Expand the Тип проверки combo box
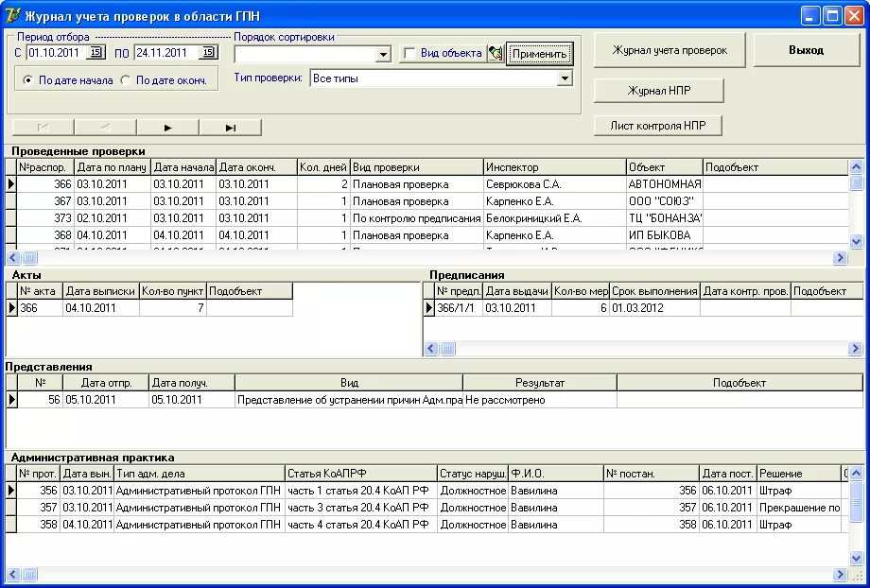Screen dimensions: 870x588 [x=565, y=78]
